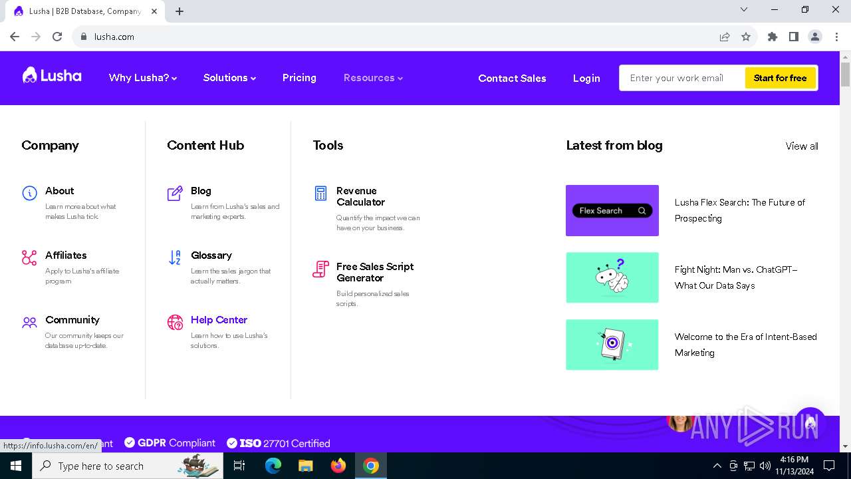Screen dimensions: 851x479
Task: Open the chat widget bubble
Action: click(810, 424)
